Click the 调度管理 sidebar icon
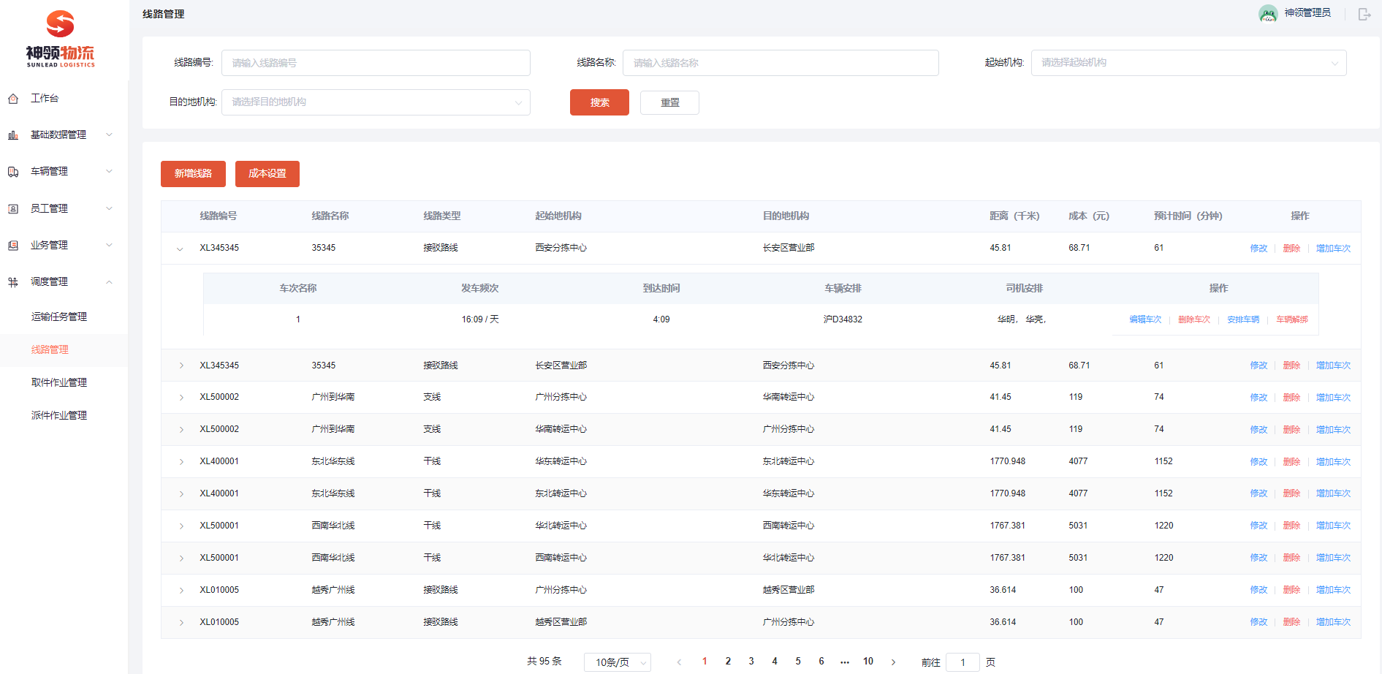 tap(13, 282)
